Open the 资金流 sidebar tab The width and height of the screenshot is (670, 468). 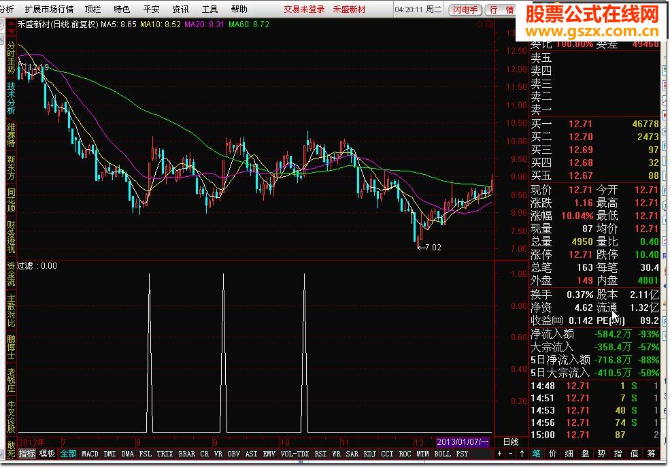point(11,274)
